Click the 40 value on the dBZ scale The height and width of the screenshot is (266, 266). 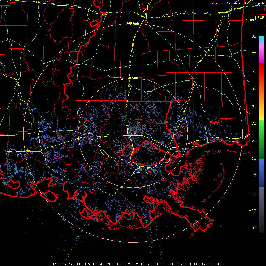click(254, 106)
